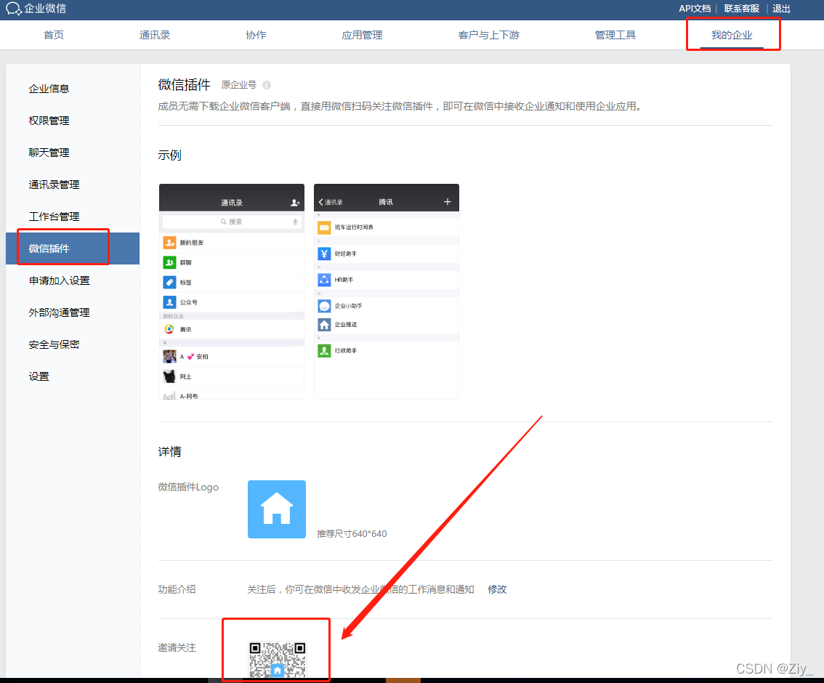Screen dimensions: 824x683
Task: Open 权限管理 in the sidebar
Action: click(49, 121)
